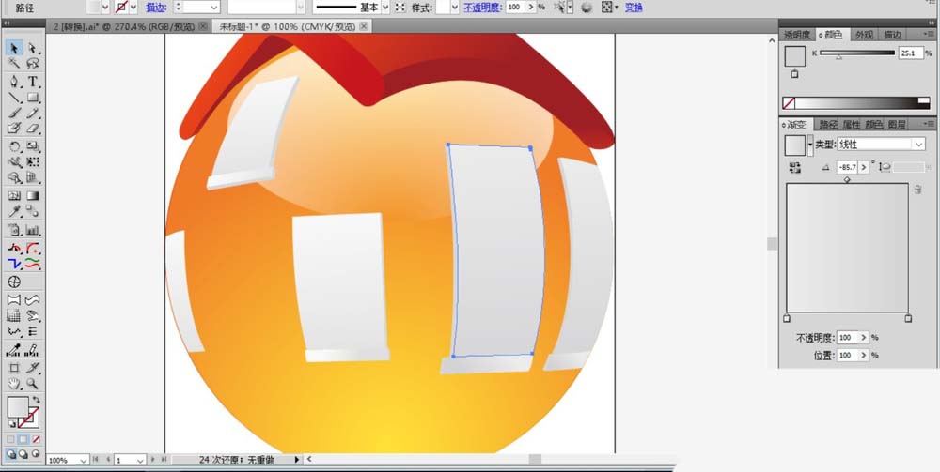Switch to document tab 未标题-1
This screenshot has width=940, height=472.
point(287,26)
